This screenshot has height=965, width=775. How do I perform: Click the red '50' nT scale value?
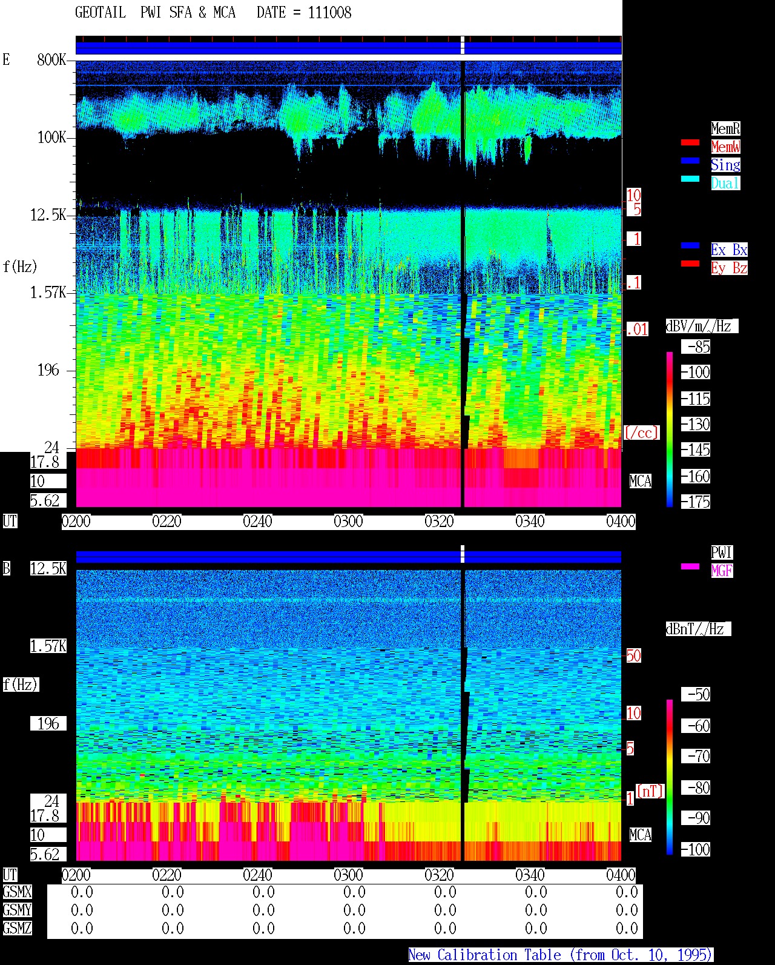point(633,655)
